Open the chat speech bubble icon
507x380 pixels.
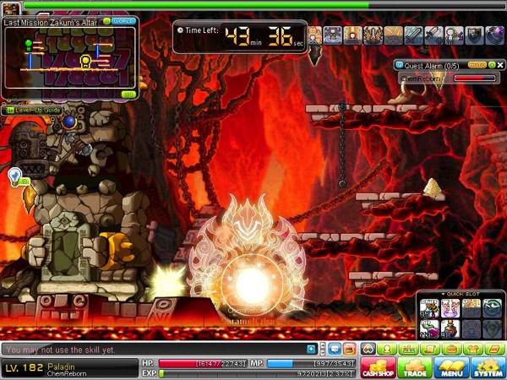pos(335,349)
